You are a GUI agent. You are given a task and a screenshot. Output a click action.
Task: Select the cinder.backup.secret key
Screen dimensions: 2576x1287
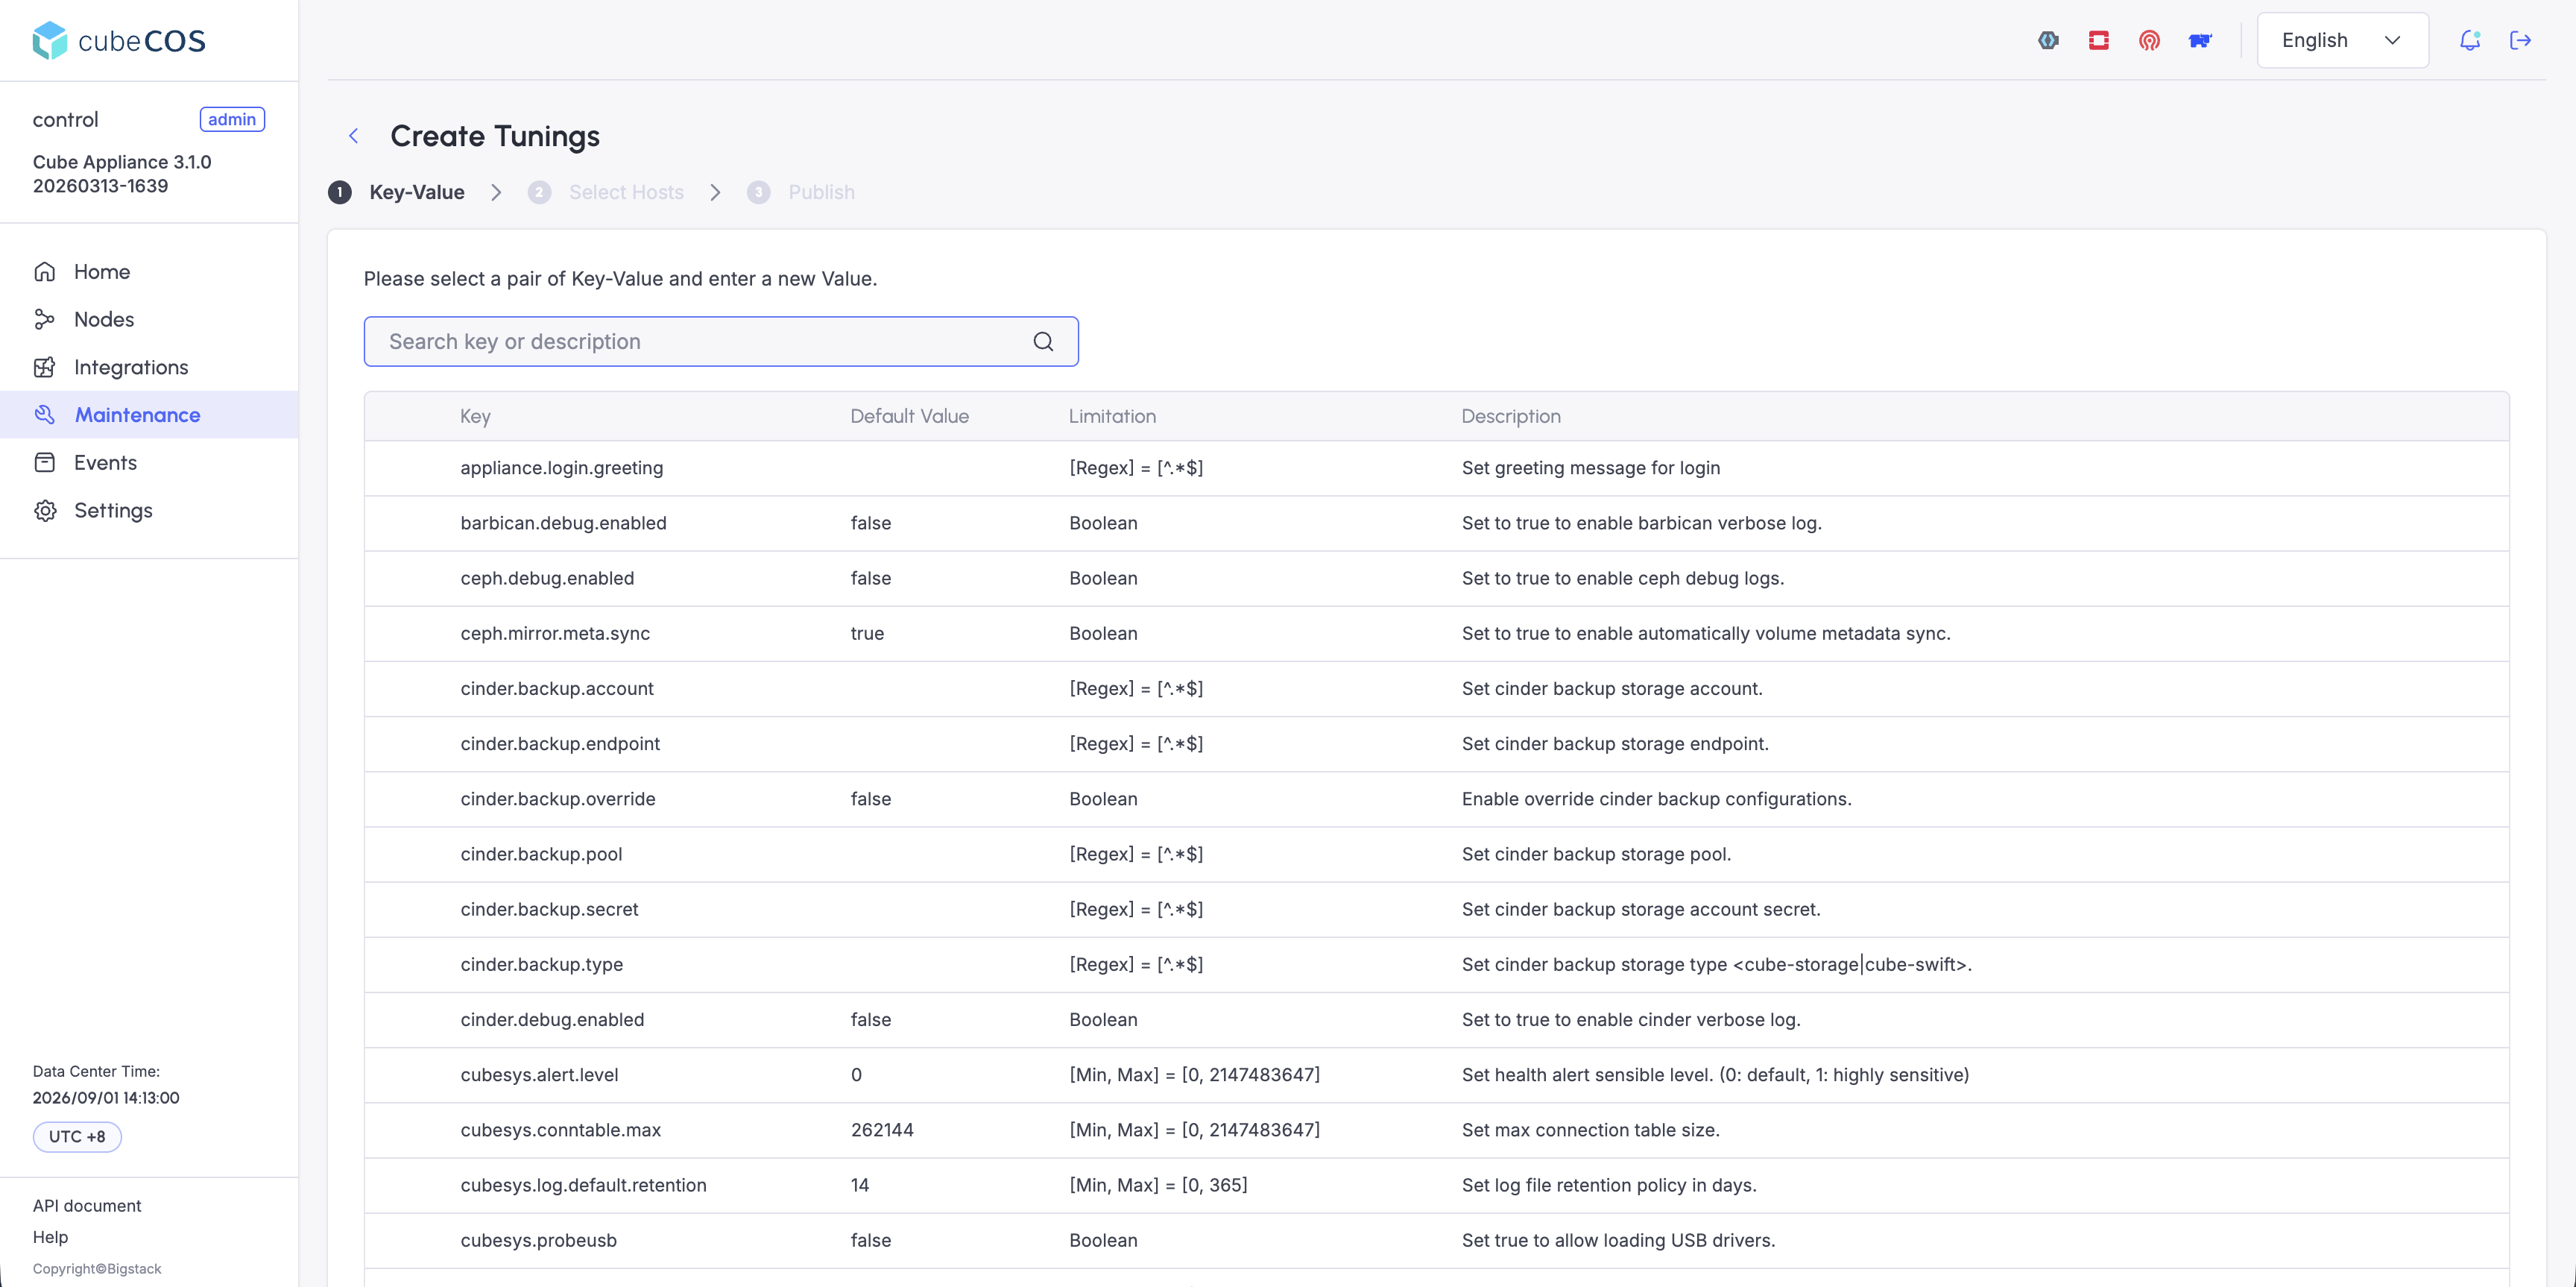(549, 909)
